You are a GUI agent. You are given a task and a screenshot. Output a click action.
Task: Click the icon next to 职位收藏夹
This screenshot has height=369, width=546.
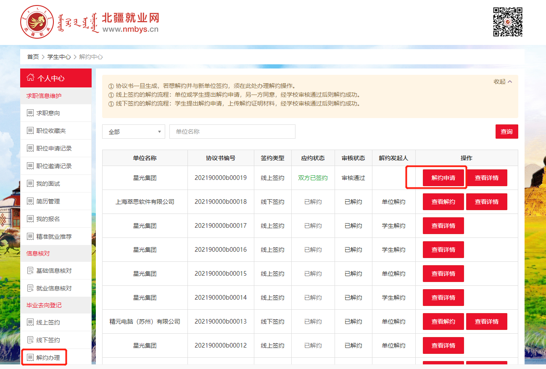[x=30, y=131]
